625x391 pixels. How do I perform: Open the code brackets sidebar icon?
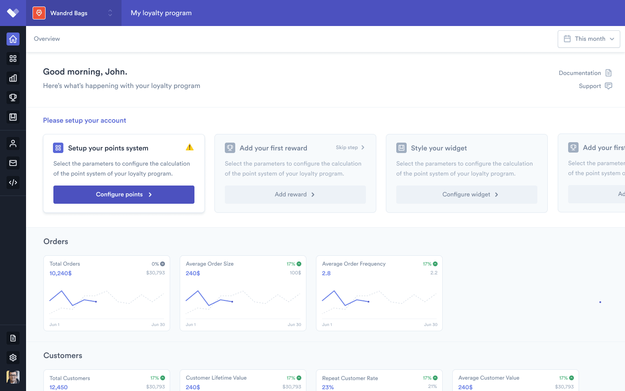point(13,182)
